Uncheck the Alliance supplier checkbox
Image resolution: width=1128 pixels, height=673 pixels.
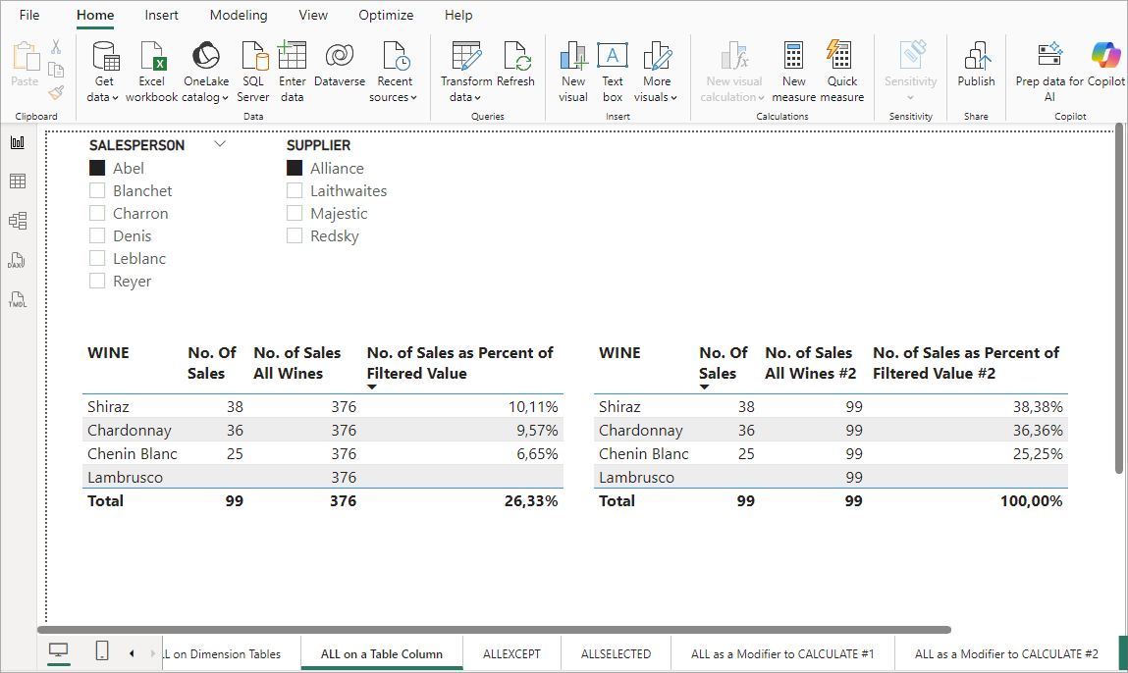(x=295, y=169)
